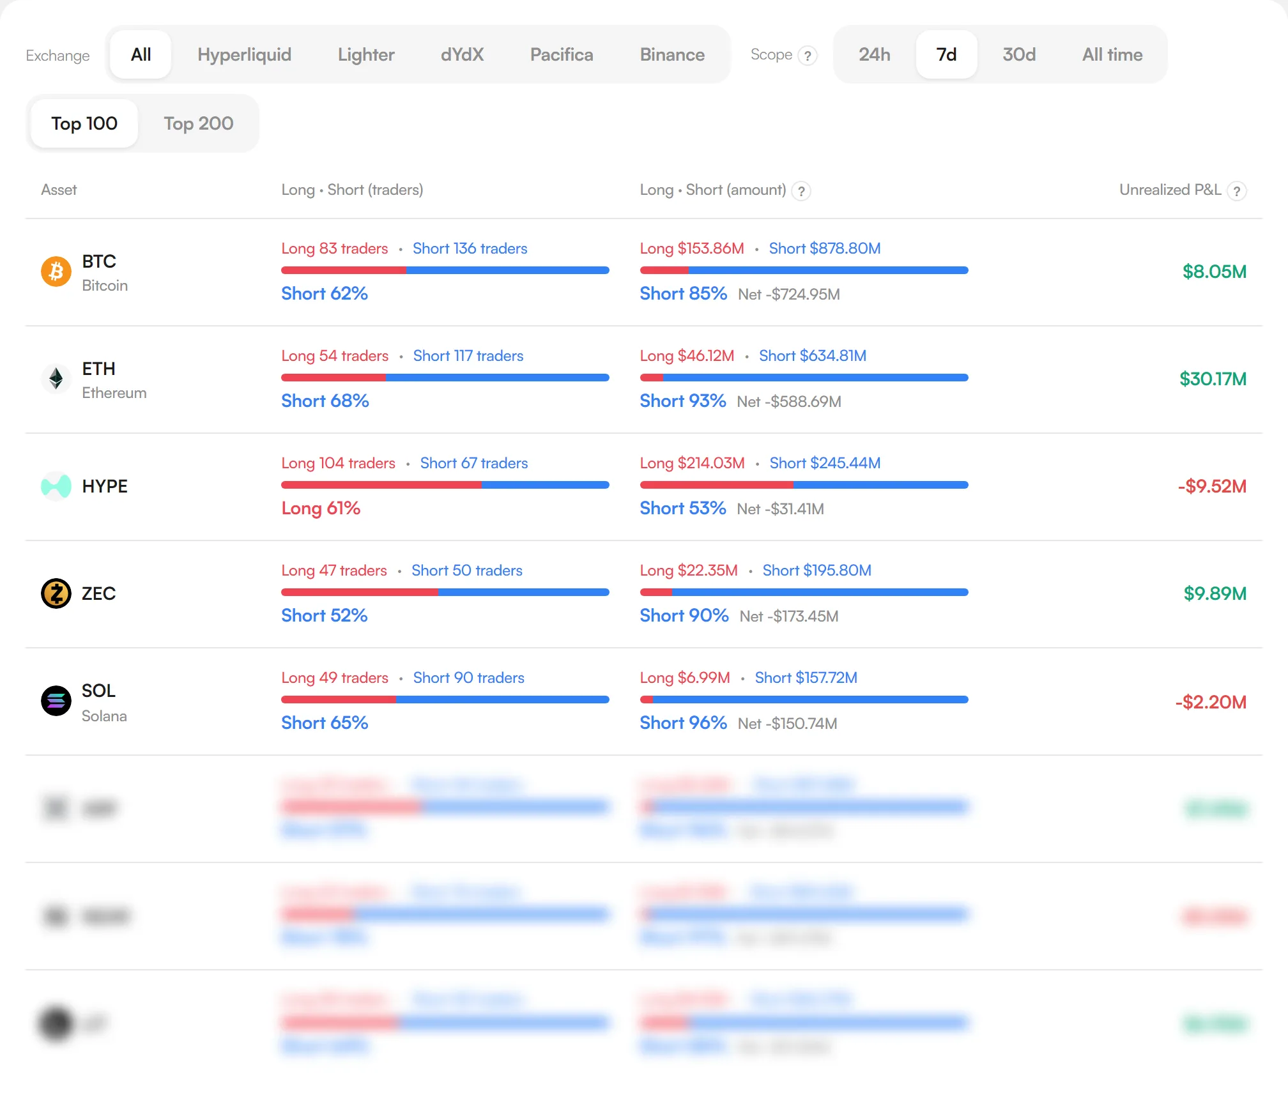The height and width of the screenshot is (1109, 1288).
Task: Open the Unrealized P&L help icon
Action: point(1237,191)
